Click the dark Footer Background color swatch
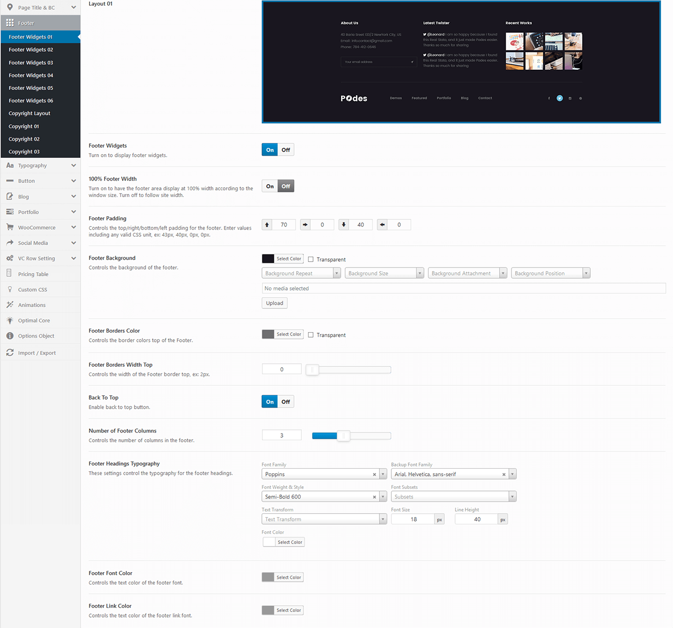673x628 pixels. click(x=268, y=259)
